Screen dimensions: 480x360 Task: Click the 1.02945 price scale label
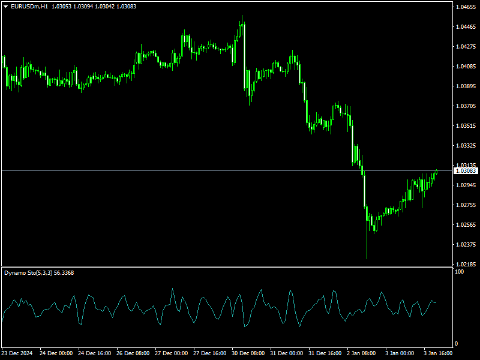point(466,185)
